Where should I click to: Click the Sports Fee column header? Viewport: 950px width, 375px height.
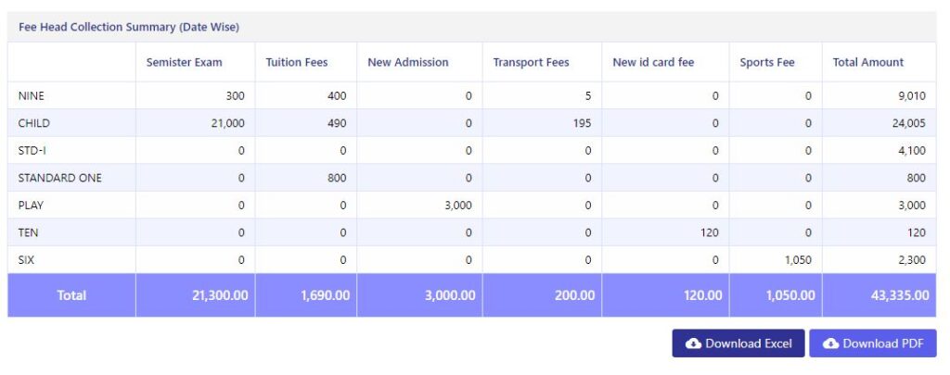pos(767,62)
